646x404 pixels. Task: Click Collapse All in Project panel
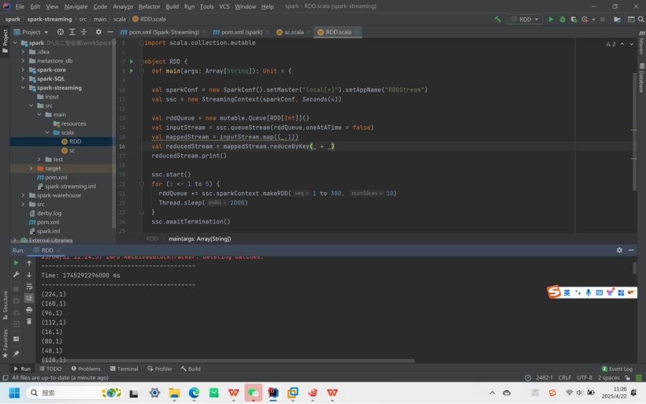click(84, 32)
